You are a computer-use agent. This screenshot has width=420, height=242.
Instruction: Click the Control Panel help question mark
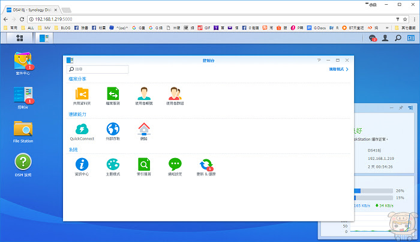[319, 60]
